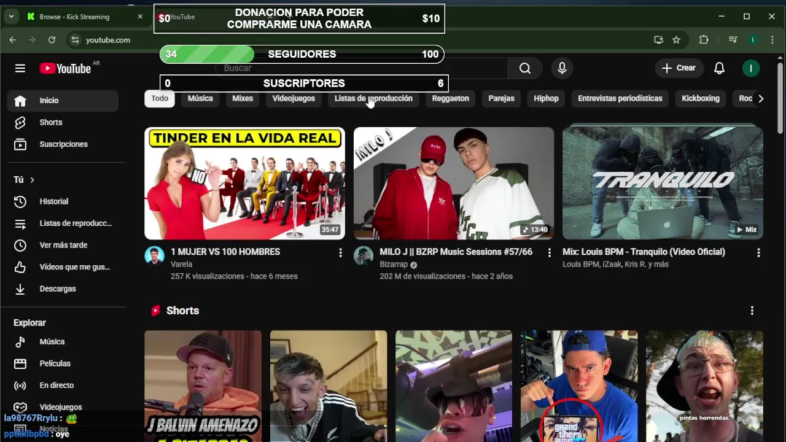Open Chrome media controls icon

point(733,40)
